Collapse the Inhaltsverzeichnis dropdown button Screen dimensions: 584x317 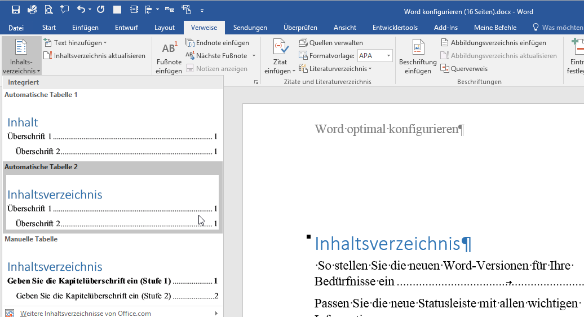pyautogui.click(x=21, y=56)
